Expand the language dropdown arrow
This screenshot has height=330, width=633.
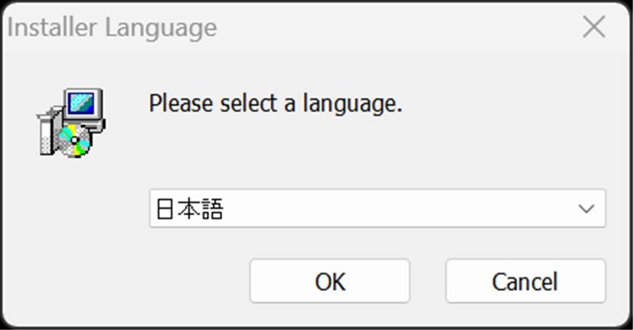586,208
